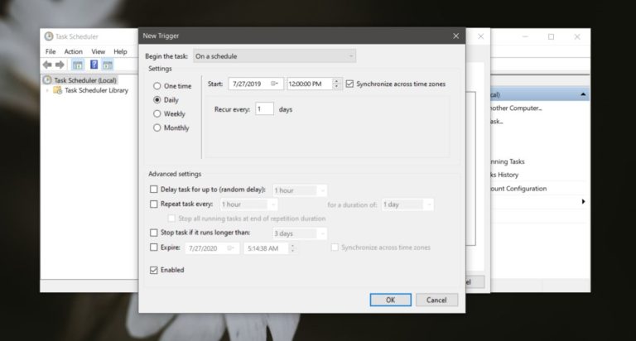Image resolution: width=636 pixels, height=341 pixels.
Task: Select the Task Scheduler Library folder
Action: coord(96,90)
